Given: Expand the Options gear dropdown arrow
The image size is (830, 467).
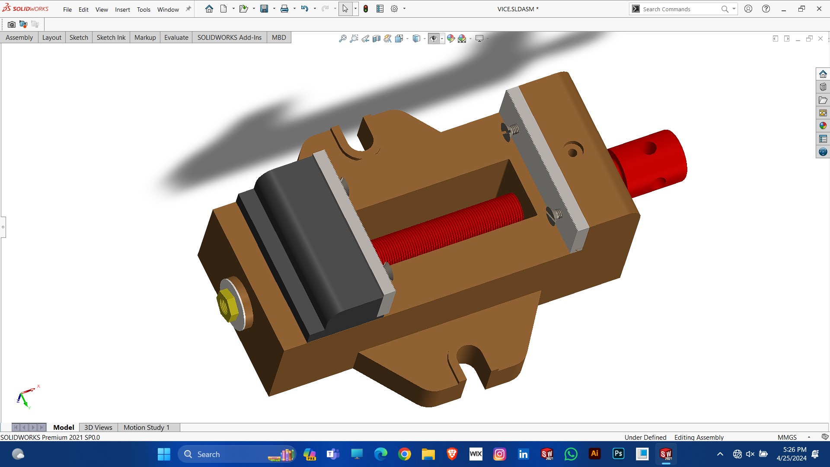Looking at the screenshot, I should [404, 9].
